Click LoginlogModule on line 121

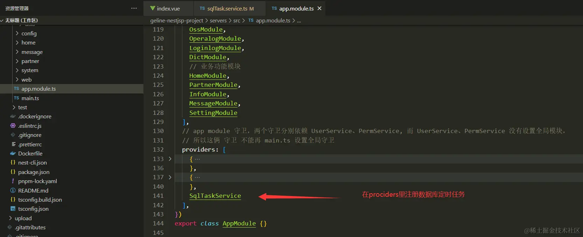(215, 48)
